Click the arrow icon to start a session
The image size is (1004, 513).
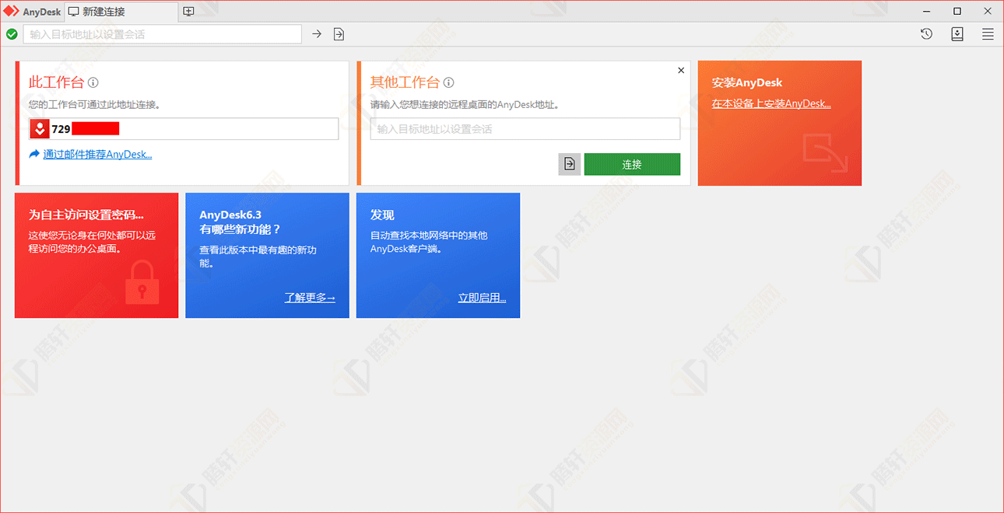[316, 33]
